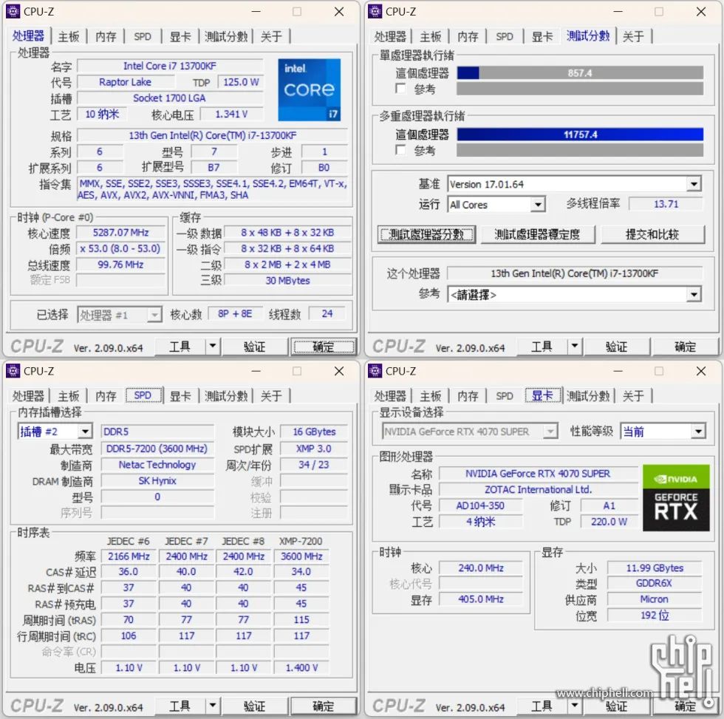Expand 工具 dropdown arrow in graphics window
This screenshot has width=724, height=719.
[575, 706]
